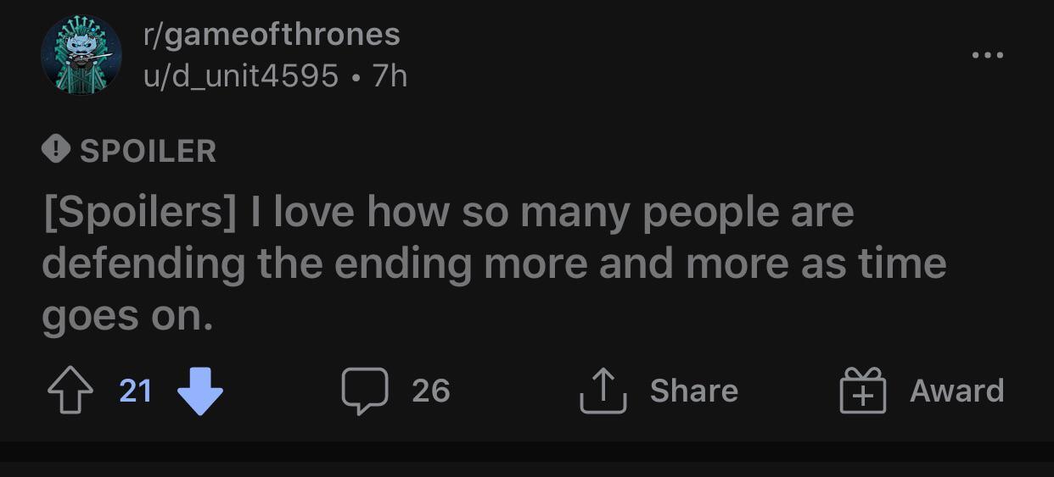Viewport: 1054px width, 477px height.
Task: View the u/d_unit4595 user profile
Action: [240, 77]
